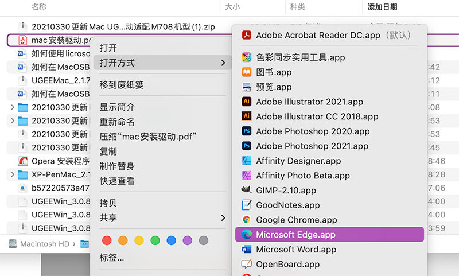Image resolution: width=459 pixels, height=276 pixels.
Task: Click the Photoshop 2020 Ps icon
Action: 247,131
